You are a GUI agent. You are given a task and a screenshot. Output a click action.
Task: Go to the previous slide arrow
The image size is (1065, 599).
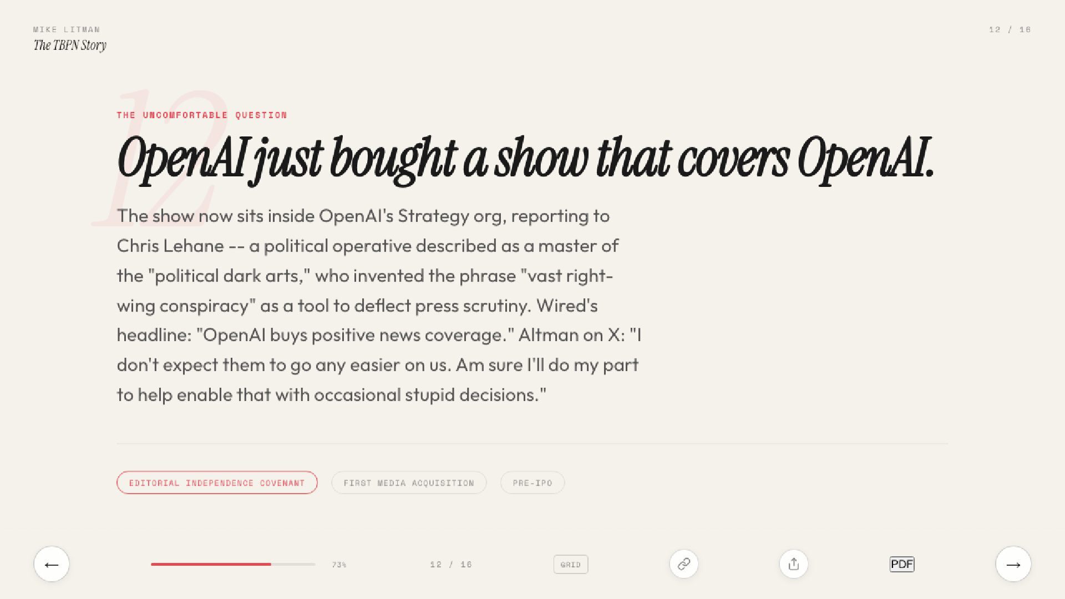(52, 564)
